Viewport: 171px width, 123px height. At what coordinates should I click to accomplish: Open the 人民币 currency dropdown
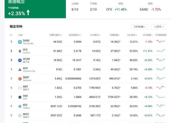point(159,27)
